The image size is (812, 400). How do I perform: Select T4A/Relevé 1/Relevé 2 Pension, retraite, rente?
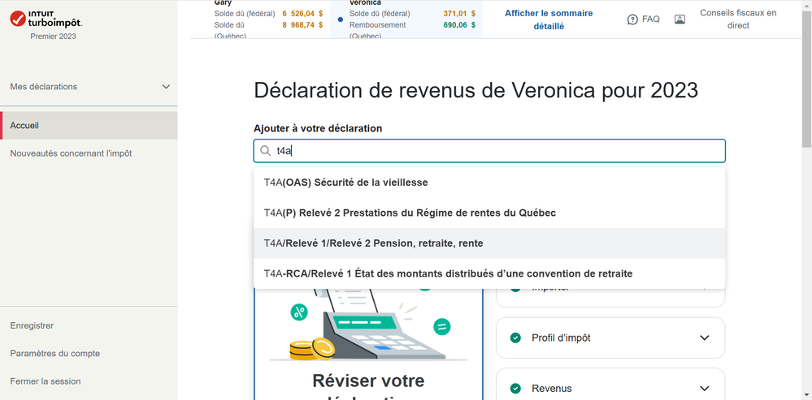point(489,243)
